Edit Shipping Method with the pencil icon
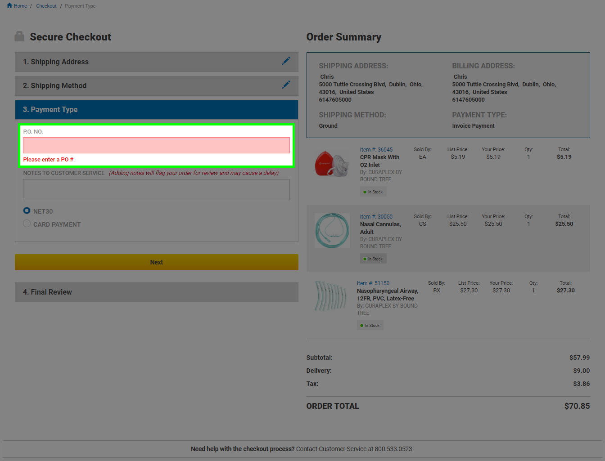The height and width of the screenshot is (461, 605). (286, 85)
